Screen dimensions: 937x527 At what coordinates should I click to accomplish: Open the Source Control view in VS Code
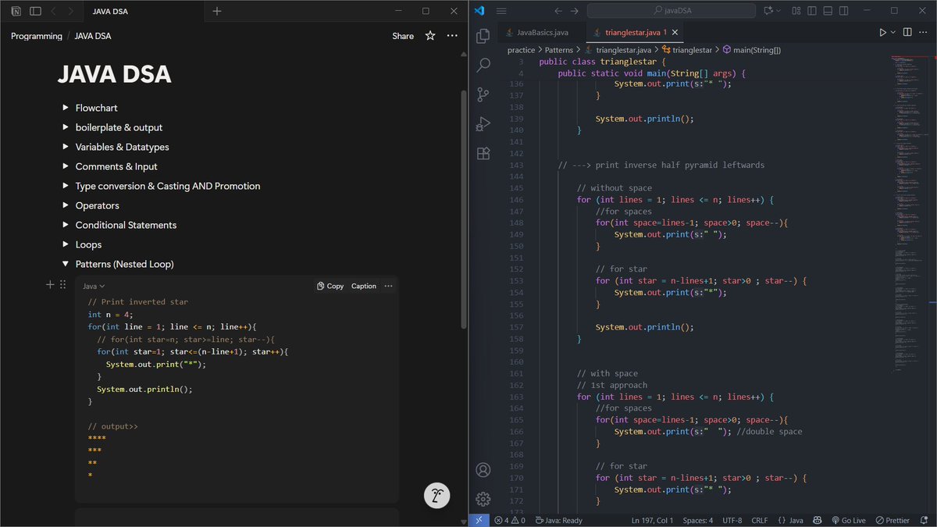tap(483, 94)
